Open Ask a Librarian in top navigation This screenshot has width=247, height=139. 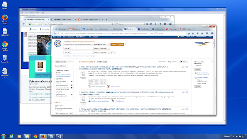point(93,37)
